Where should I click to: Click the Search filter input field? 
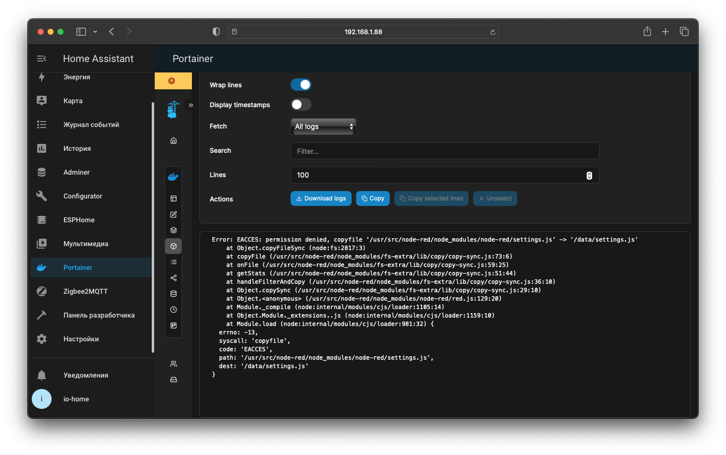[444, 151]
